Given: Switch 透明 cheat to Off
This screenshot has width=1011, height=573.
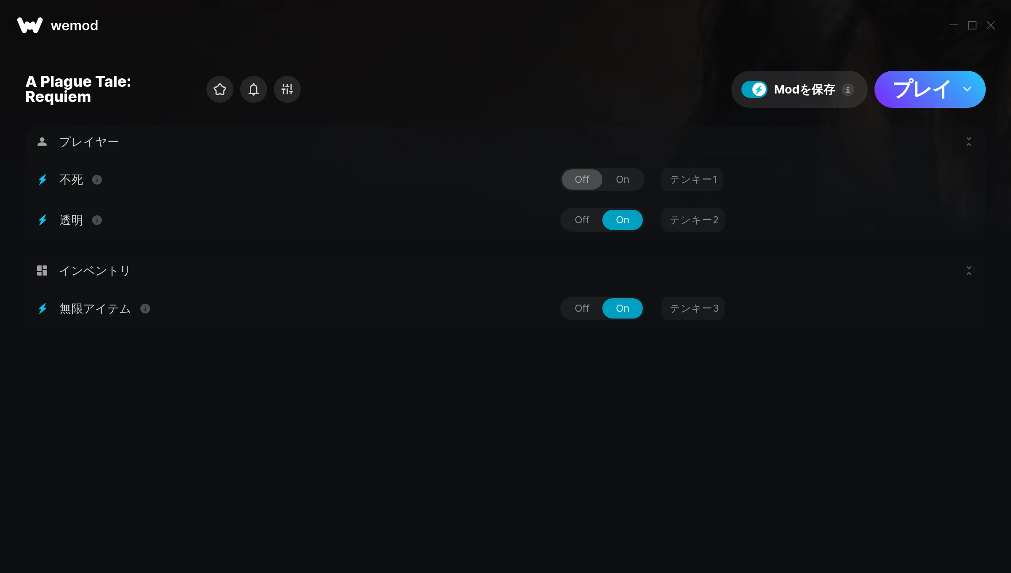Looking at the screenshot, I should pos(582,220).
